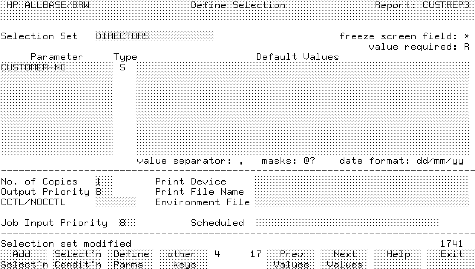Click the Type field showing S
This screenshot has width=475, height=269.
122,67
